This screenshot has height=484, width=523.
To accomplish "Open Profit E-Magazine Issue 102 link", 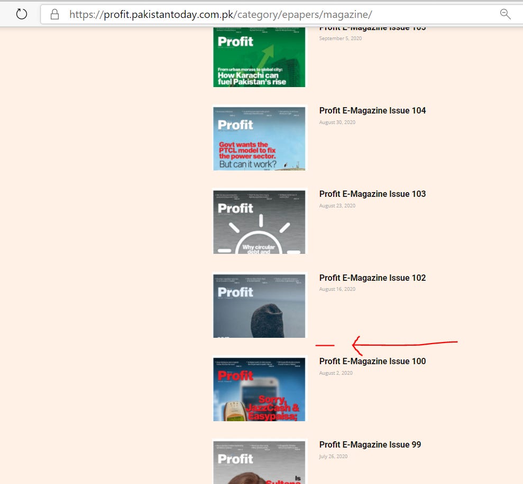I will (372, 278).
